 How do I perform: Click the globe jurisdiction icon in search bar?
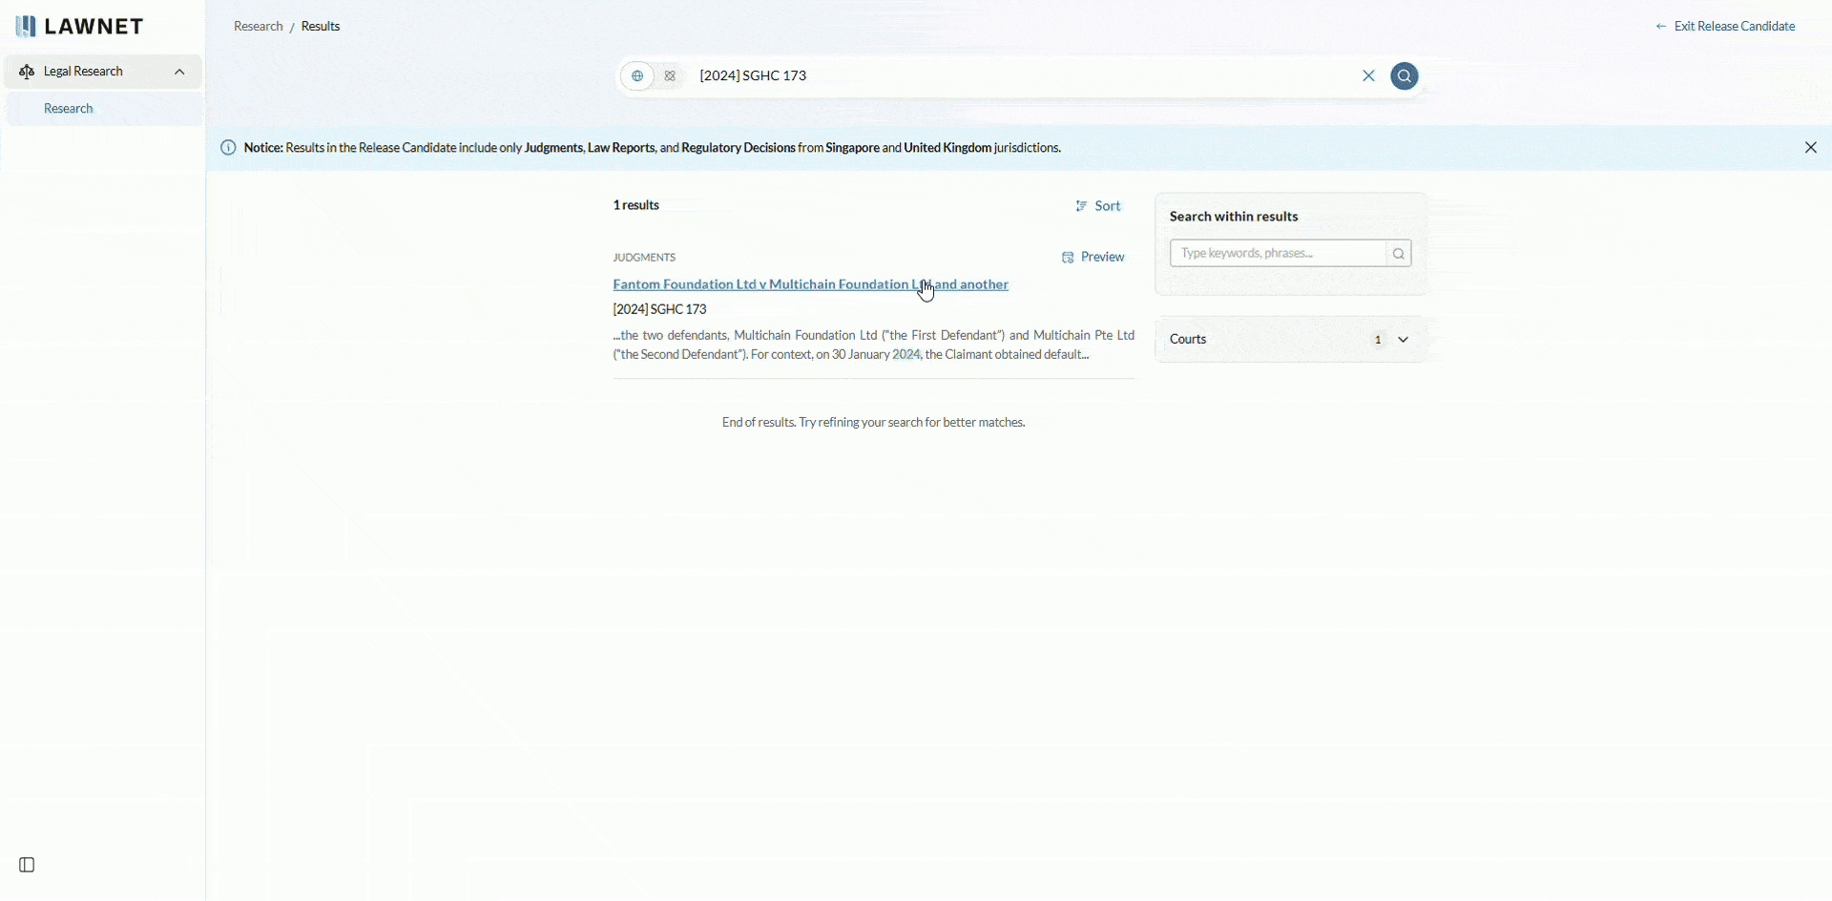(x=638, y=76)
